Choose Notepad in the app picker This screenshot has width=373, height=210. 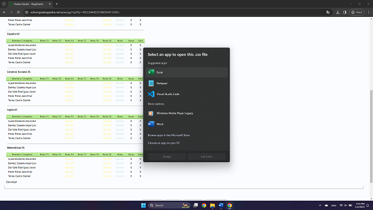186,83
